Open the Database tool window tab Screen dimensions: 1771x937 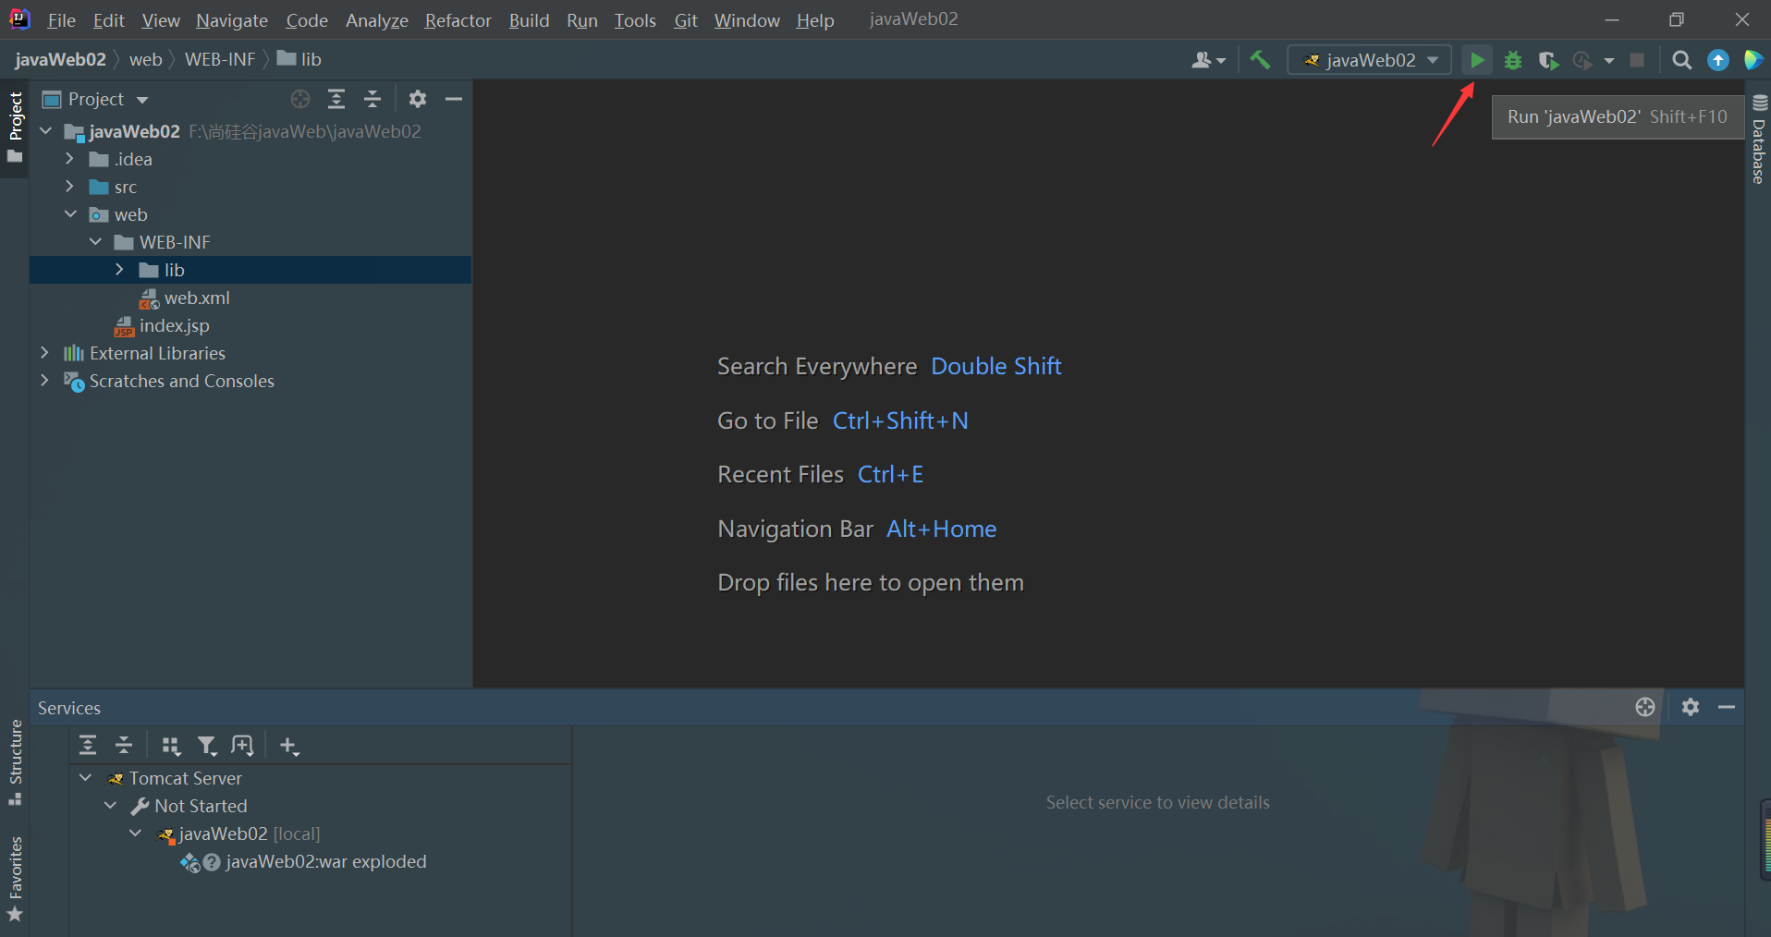coord(1758,140)
